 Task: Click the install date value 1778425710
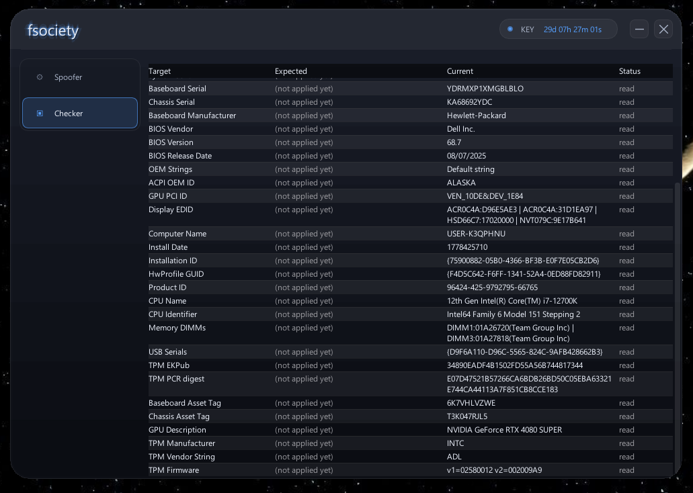[x=467, y=247]
